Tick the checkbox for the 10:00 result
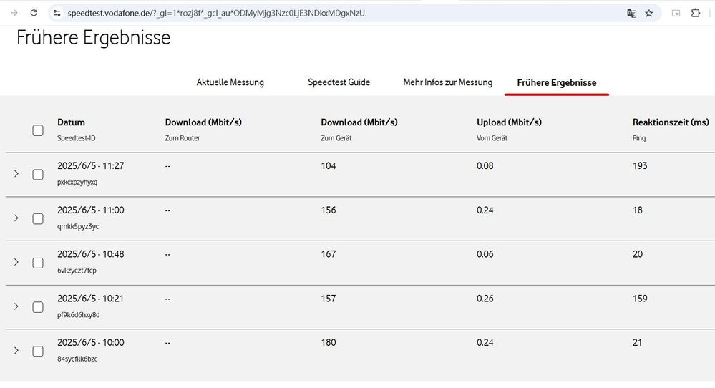The image size is (715, 388). pyautogui.click(x=38, y=351)
